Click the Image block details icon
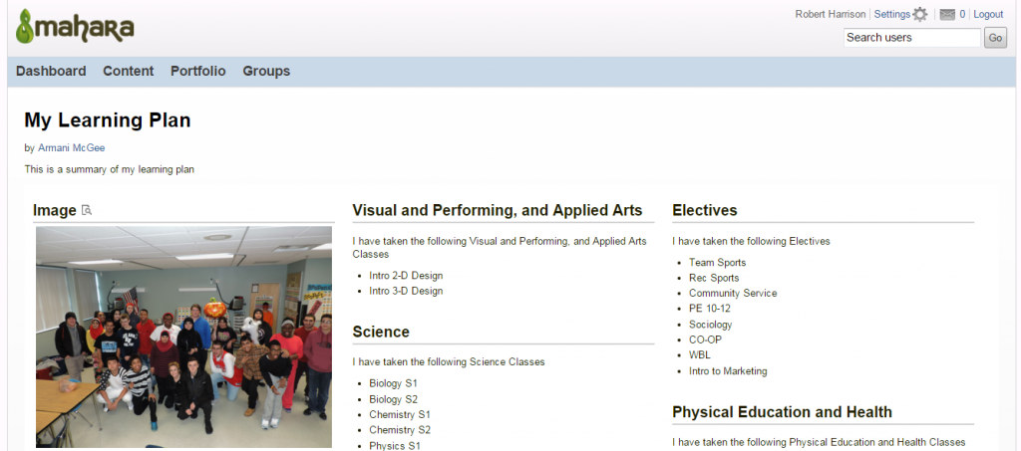 [87, 210]
